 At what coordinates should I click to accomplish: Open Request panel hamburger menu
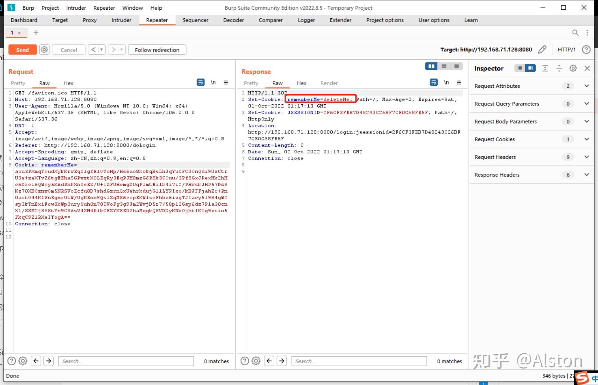click(226, 83)
